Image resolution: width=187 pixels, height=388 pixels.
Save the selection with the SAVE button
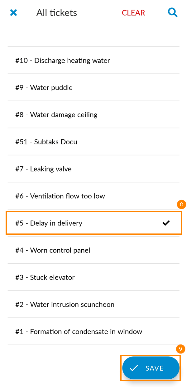151,368
